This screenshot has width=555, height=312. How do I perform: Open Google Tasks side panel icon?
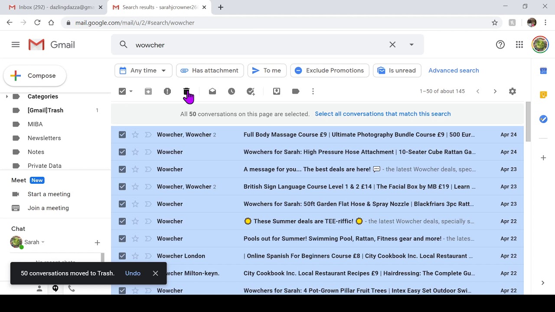(x=543, y=119)
